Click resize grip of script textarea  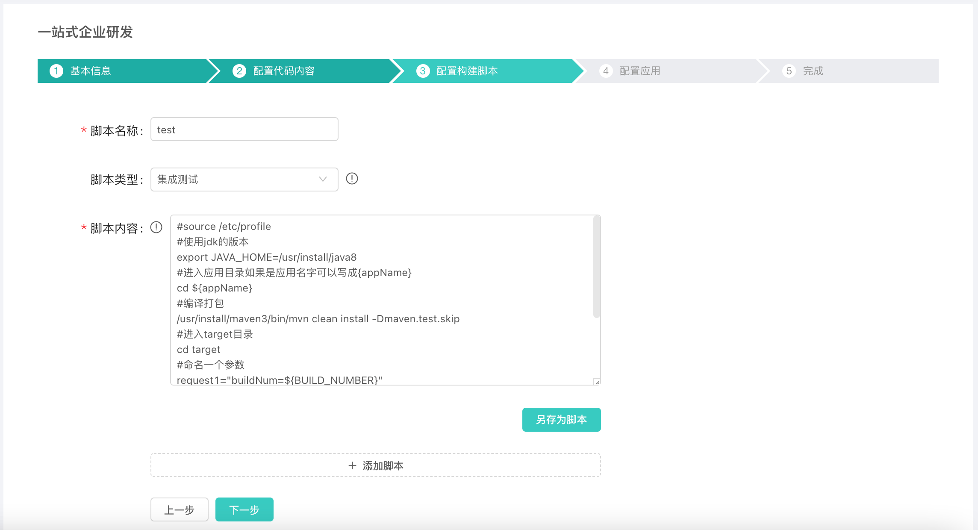tap(597, 381)
